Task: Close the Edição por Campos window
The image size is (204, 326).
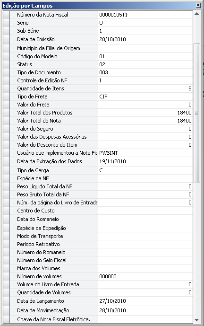Action: coord(198,5)
